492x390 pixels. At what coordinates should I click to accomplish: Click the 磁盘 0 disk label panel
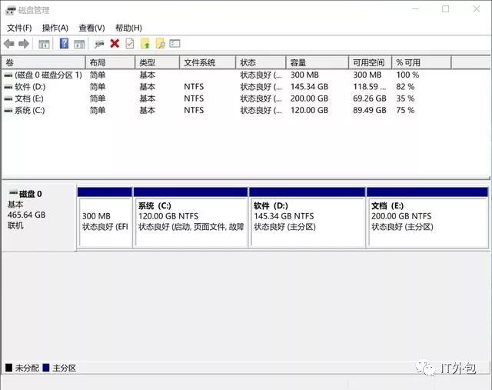tap(38, 218)
